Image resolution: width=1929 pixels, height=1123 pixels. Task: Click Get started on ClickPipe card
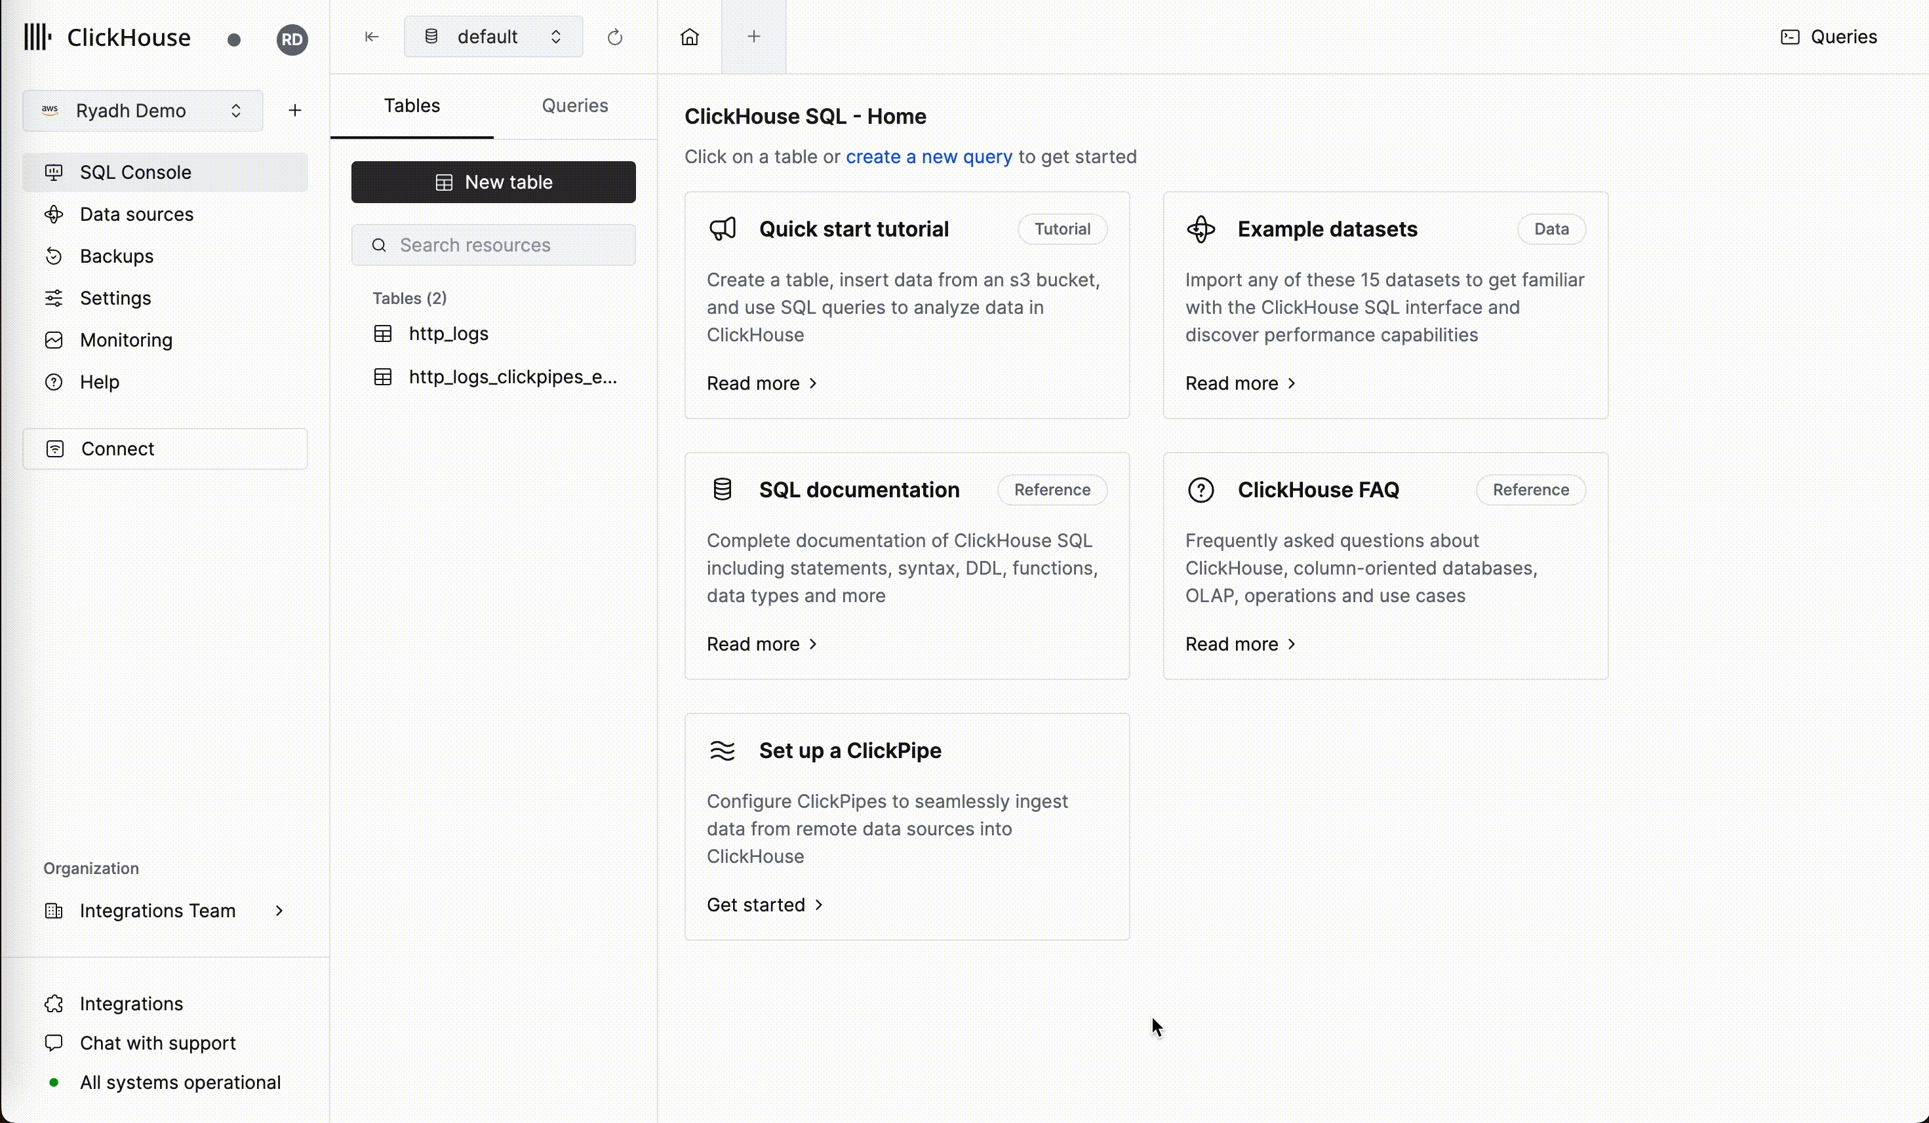point(764,905)
